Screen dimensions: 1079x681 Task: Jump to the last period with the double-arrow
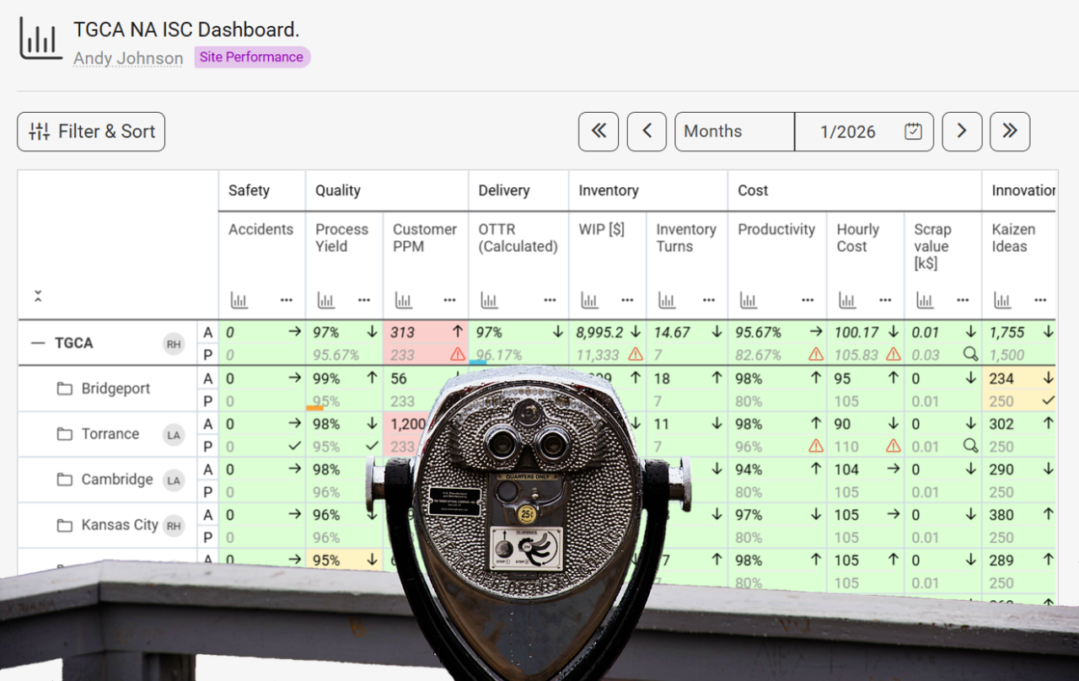(1009, 131)
